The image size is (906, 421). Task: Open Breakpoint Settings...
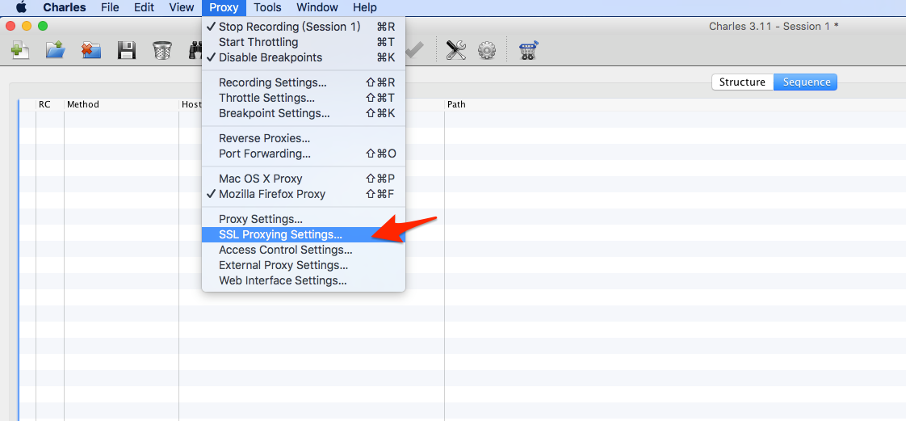tap(304, 113)
